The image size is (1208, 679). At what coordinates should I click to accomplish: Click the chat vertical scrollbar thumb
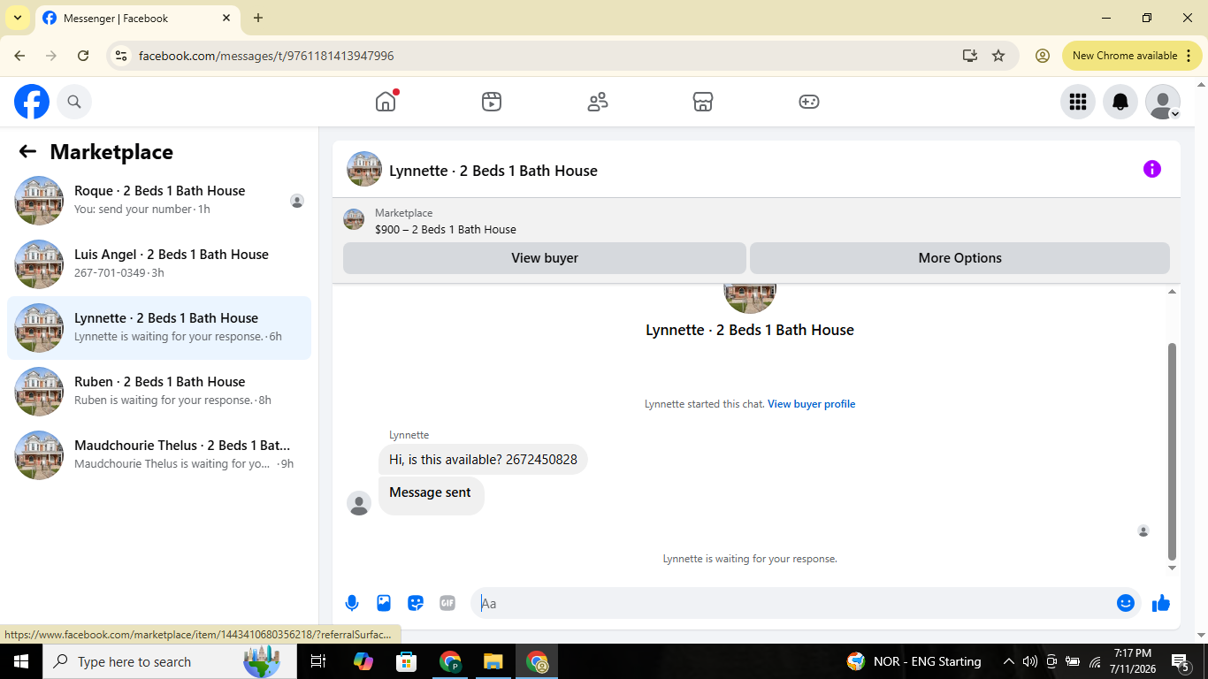point(1173,451)
